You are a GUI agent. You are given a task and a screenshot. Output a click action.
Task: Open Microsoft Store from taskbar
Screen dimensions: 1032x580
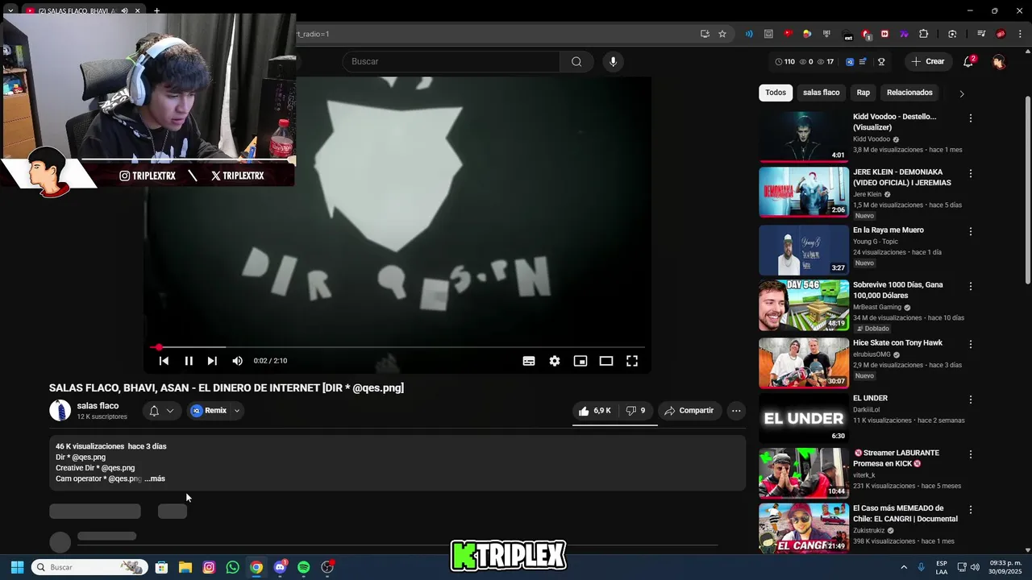click(161, 567)
